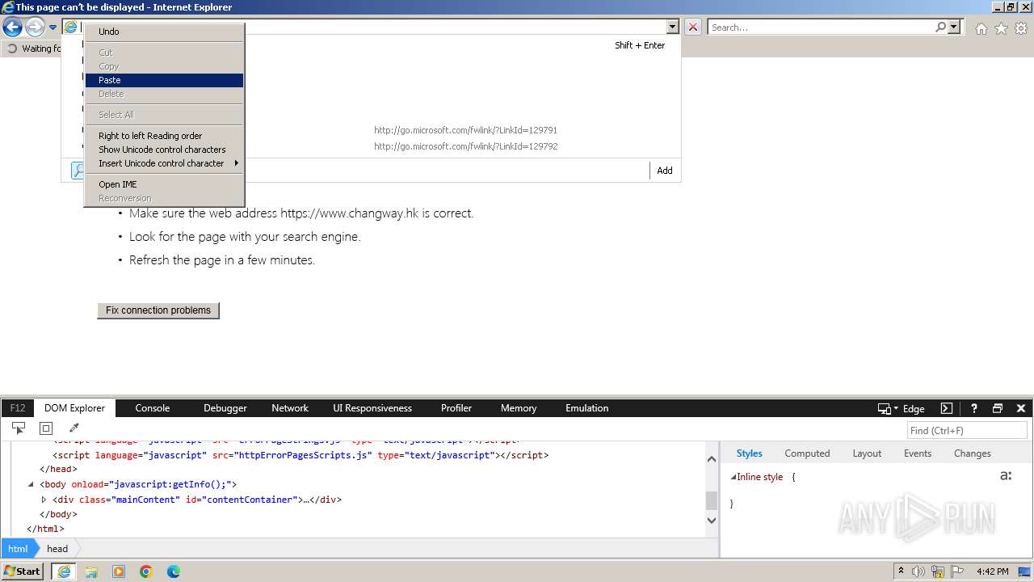Launch Chrome from the taskbar
Viewport: 1034px width, 582px height.
coord(146,571)
